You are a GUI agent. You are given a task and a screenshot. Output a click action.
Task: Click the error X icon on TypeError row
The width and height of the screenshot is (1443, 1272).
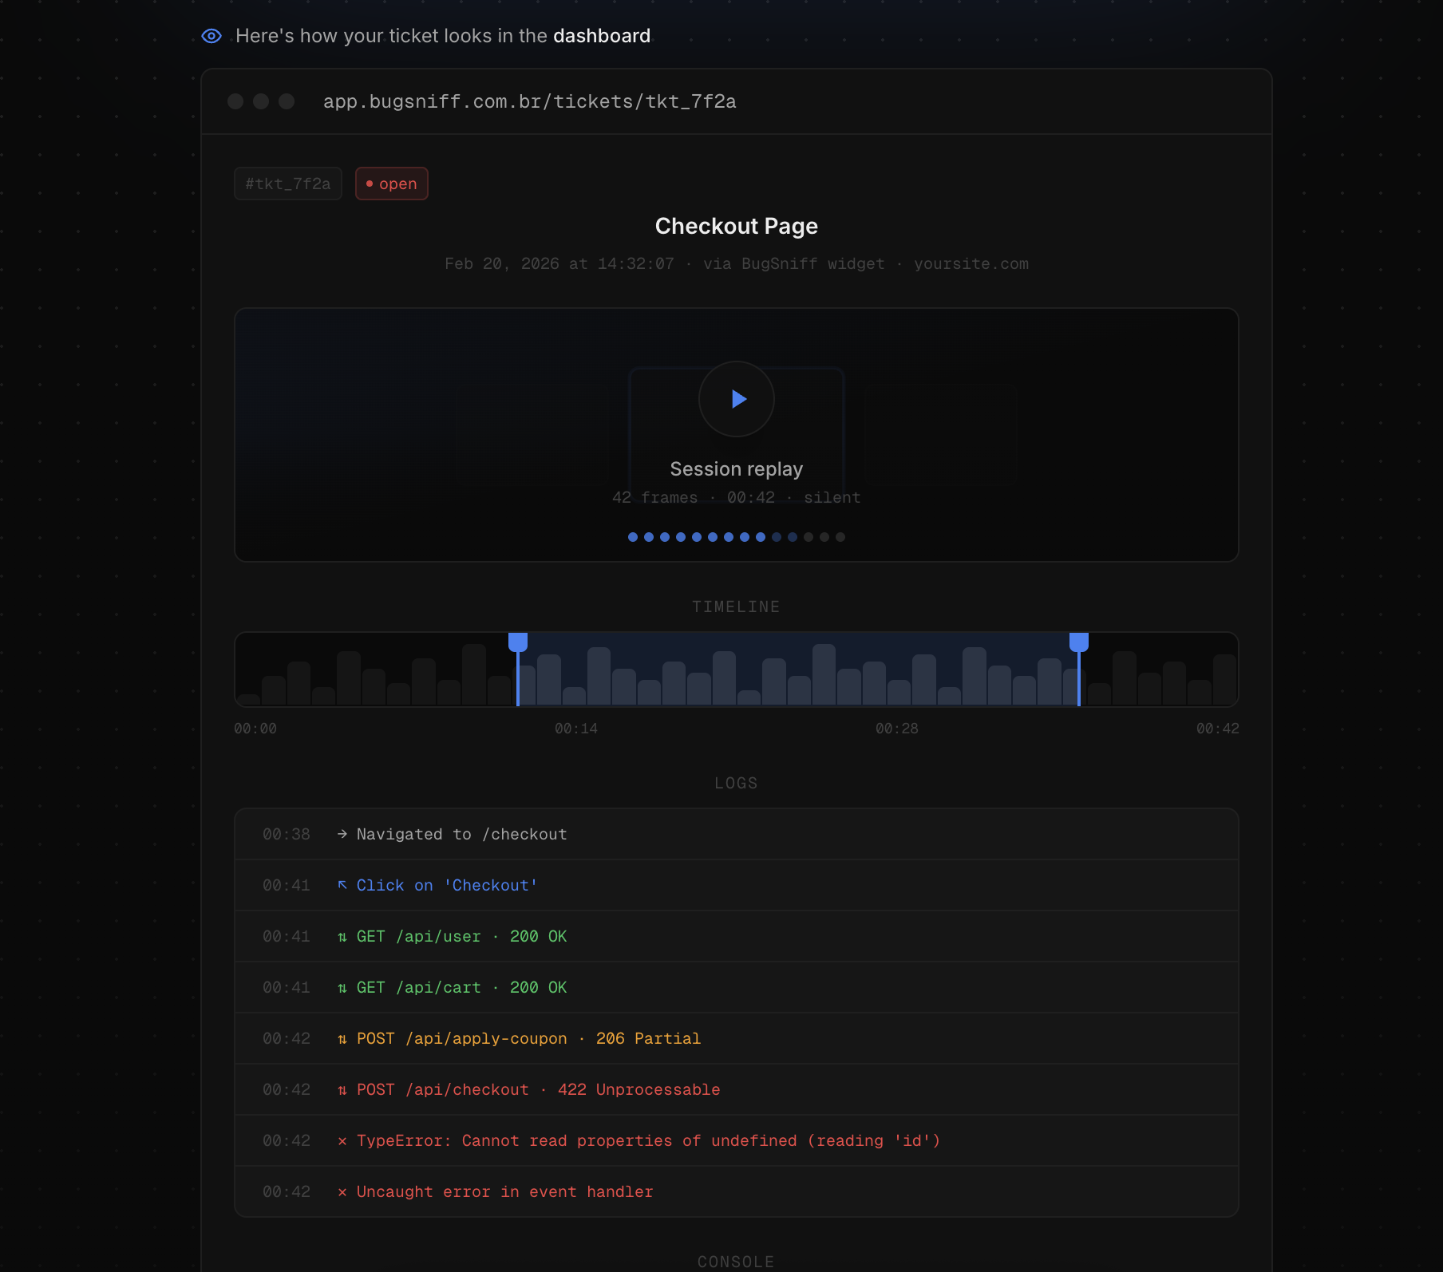click(x=342, y=1141)
